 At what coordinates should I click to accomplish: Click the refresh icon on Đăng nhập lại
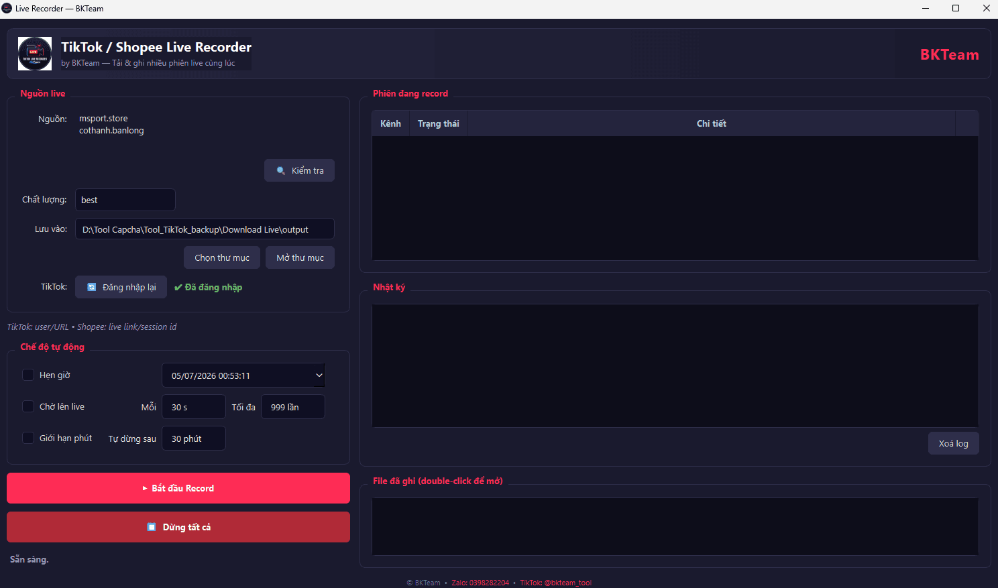[92, 287]
